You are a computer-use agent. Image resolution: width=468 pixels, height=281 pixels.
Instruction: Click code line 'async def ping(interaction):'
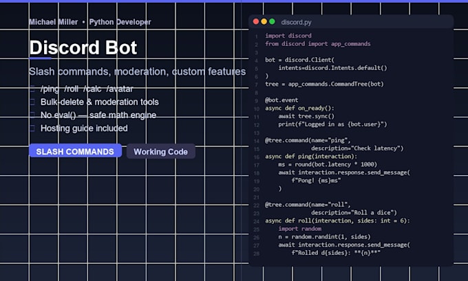[x=311, y=157]
